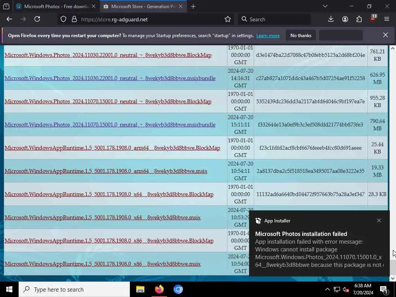396x297 pixels.
Task: Select hash d3e1474ba22d7088c47b0febb5123a2d68bf204e
Action: [x=311, y=55]
